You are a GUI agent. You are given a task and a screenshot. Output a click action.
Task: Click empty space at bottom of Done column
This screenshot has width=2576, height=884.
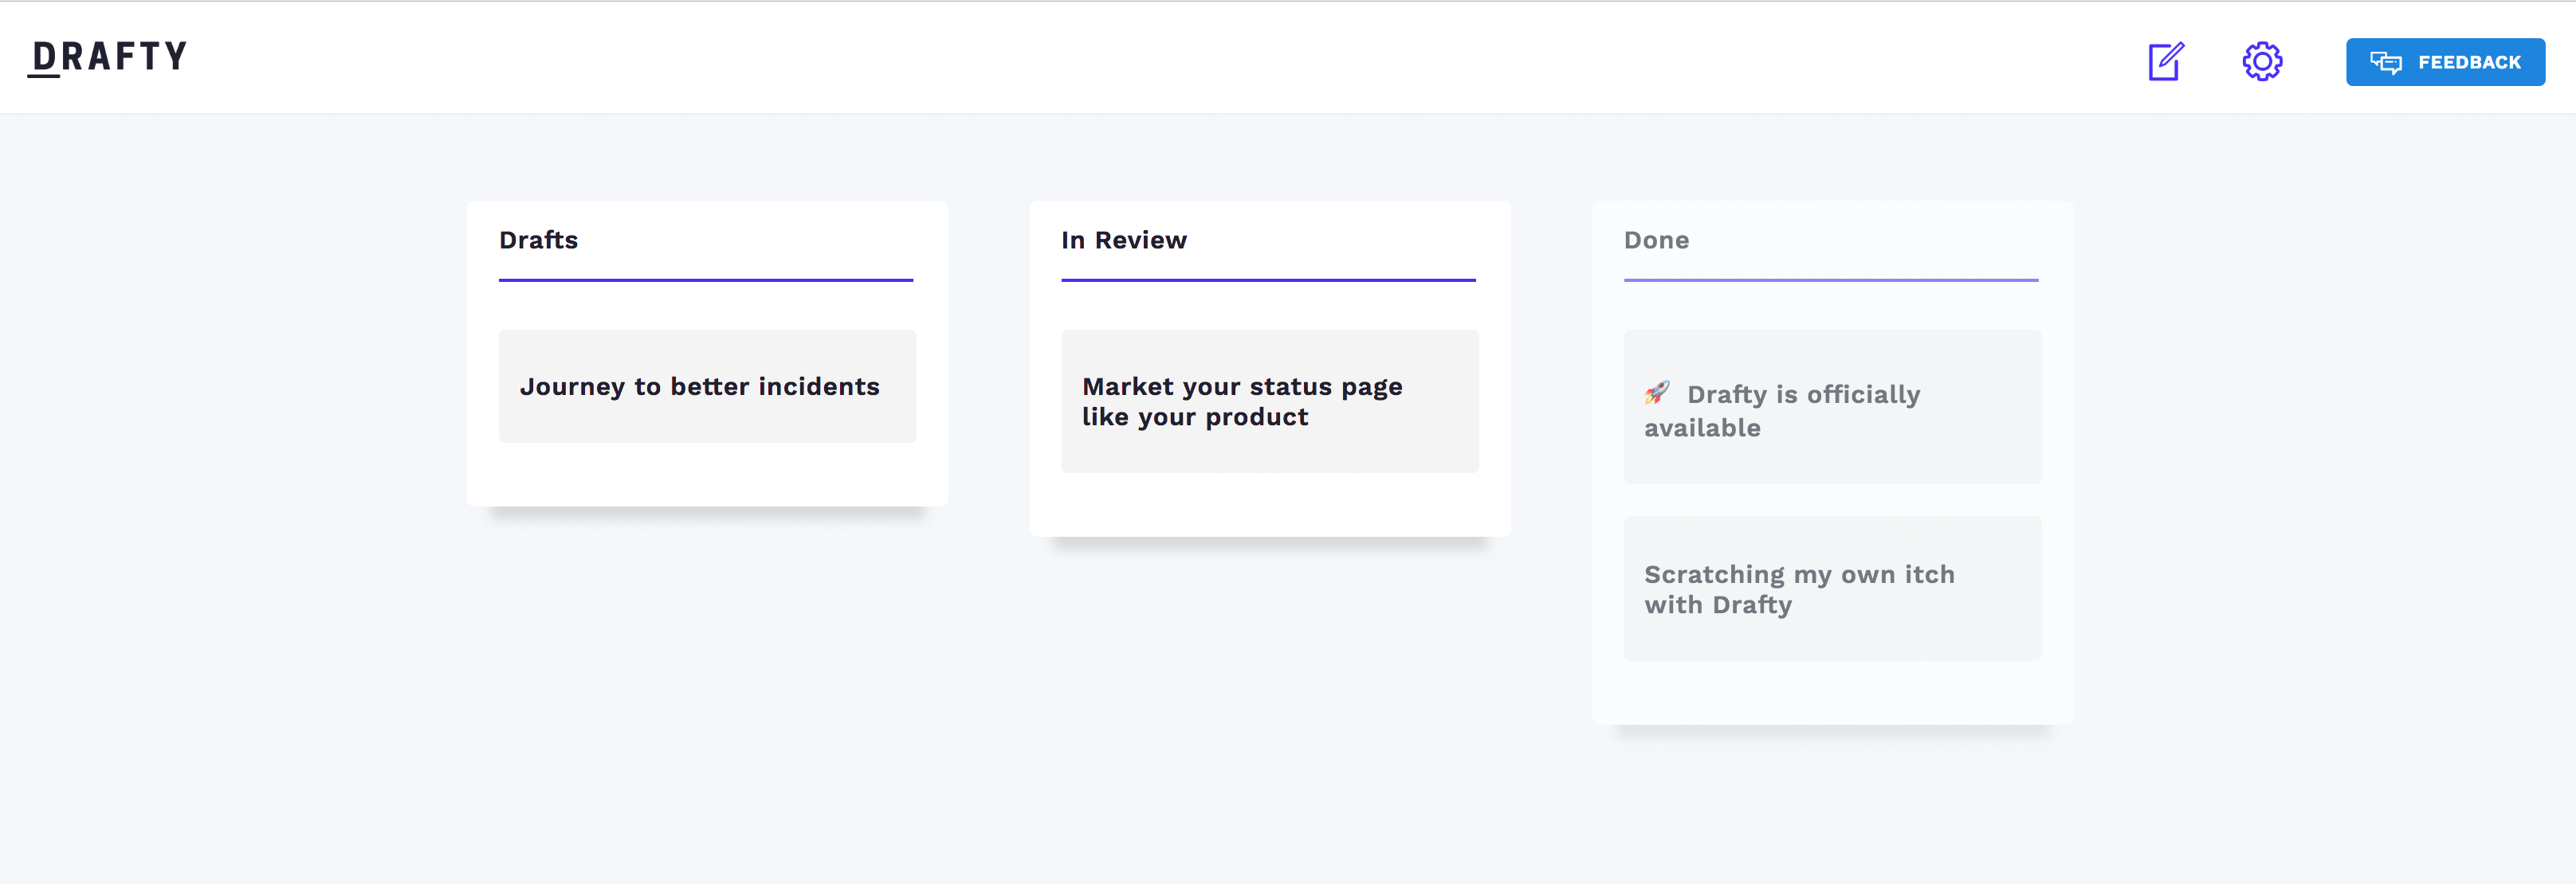tap(1831, 692)
